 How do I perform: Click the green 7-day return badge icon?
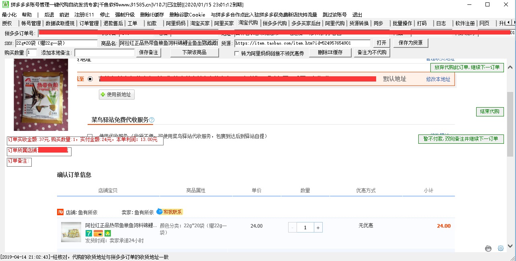[89, 233]
